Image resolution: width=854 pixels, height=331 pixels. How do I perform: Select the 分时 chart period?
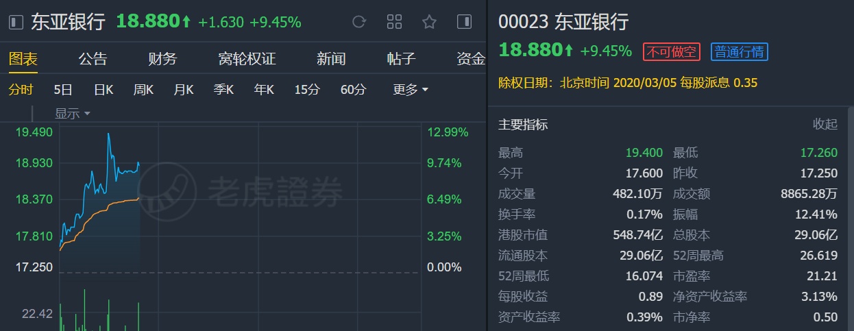[21, 90]
